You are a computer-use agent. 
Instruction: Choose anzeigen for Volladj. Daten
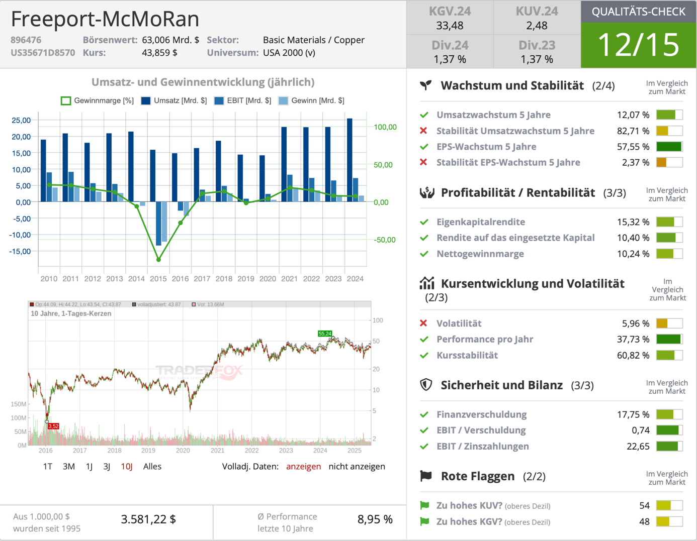pyautogui.click(x=303, y=466)
